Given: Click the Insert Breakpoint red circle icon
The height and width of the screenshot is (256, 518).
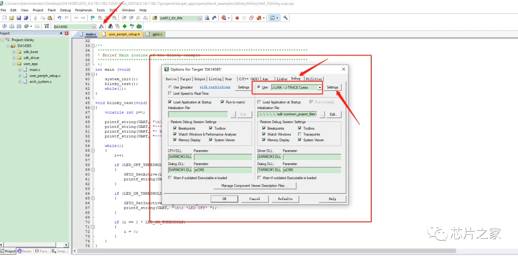Looking at the screenshot, I should [x=237, y=18].
